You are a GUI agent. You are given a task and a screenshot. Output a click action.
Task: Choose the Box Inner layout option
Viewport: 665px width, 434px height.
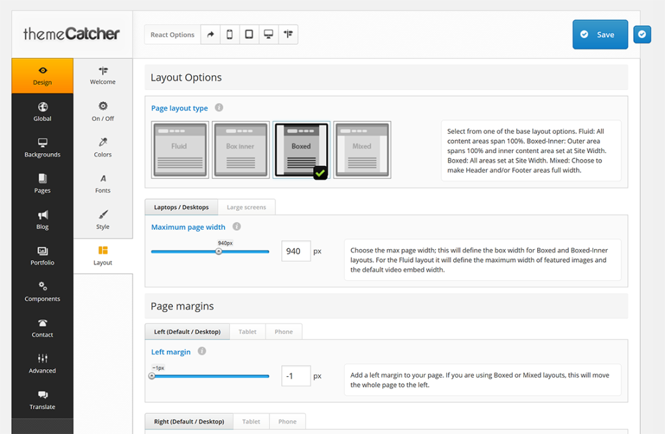[x=240, y=149]
